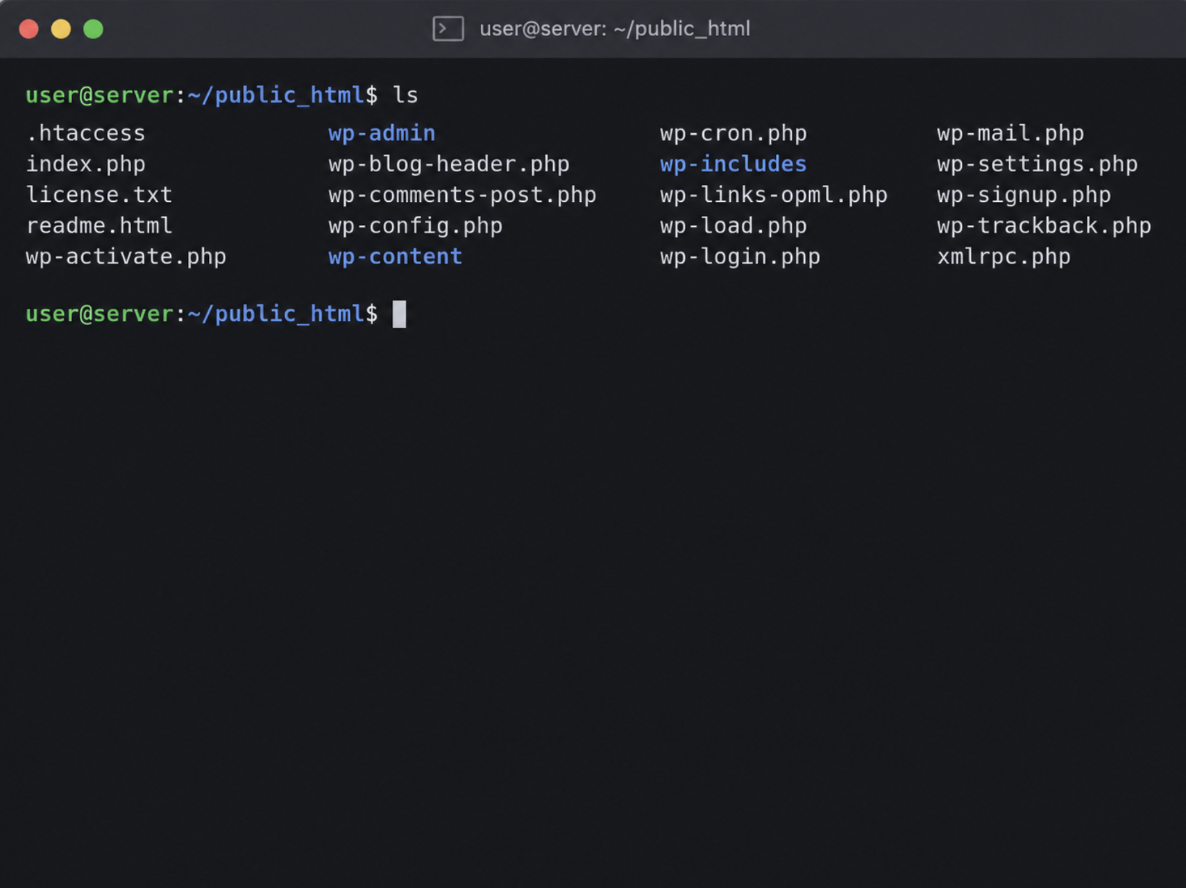
Task: Click the wp-config.php file name
Action: [415, 225]
